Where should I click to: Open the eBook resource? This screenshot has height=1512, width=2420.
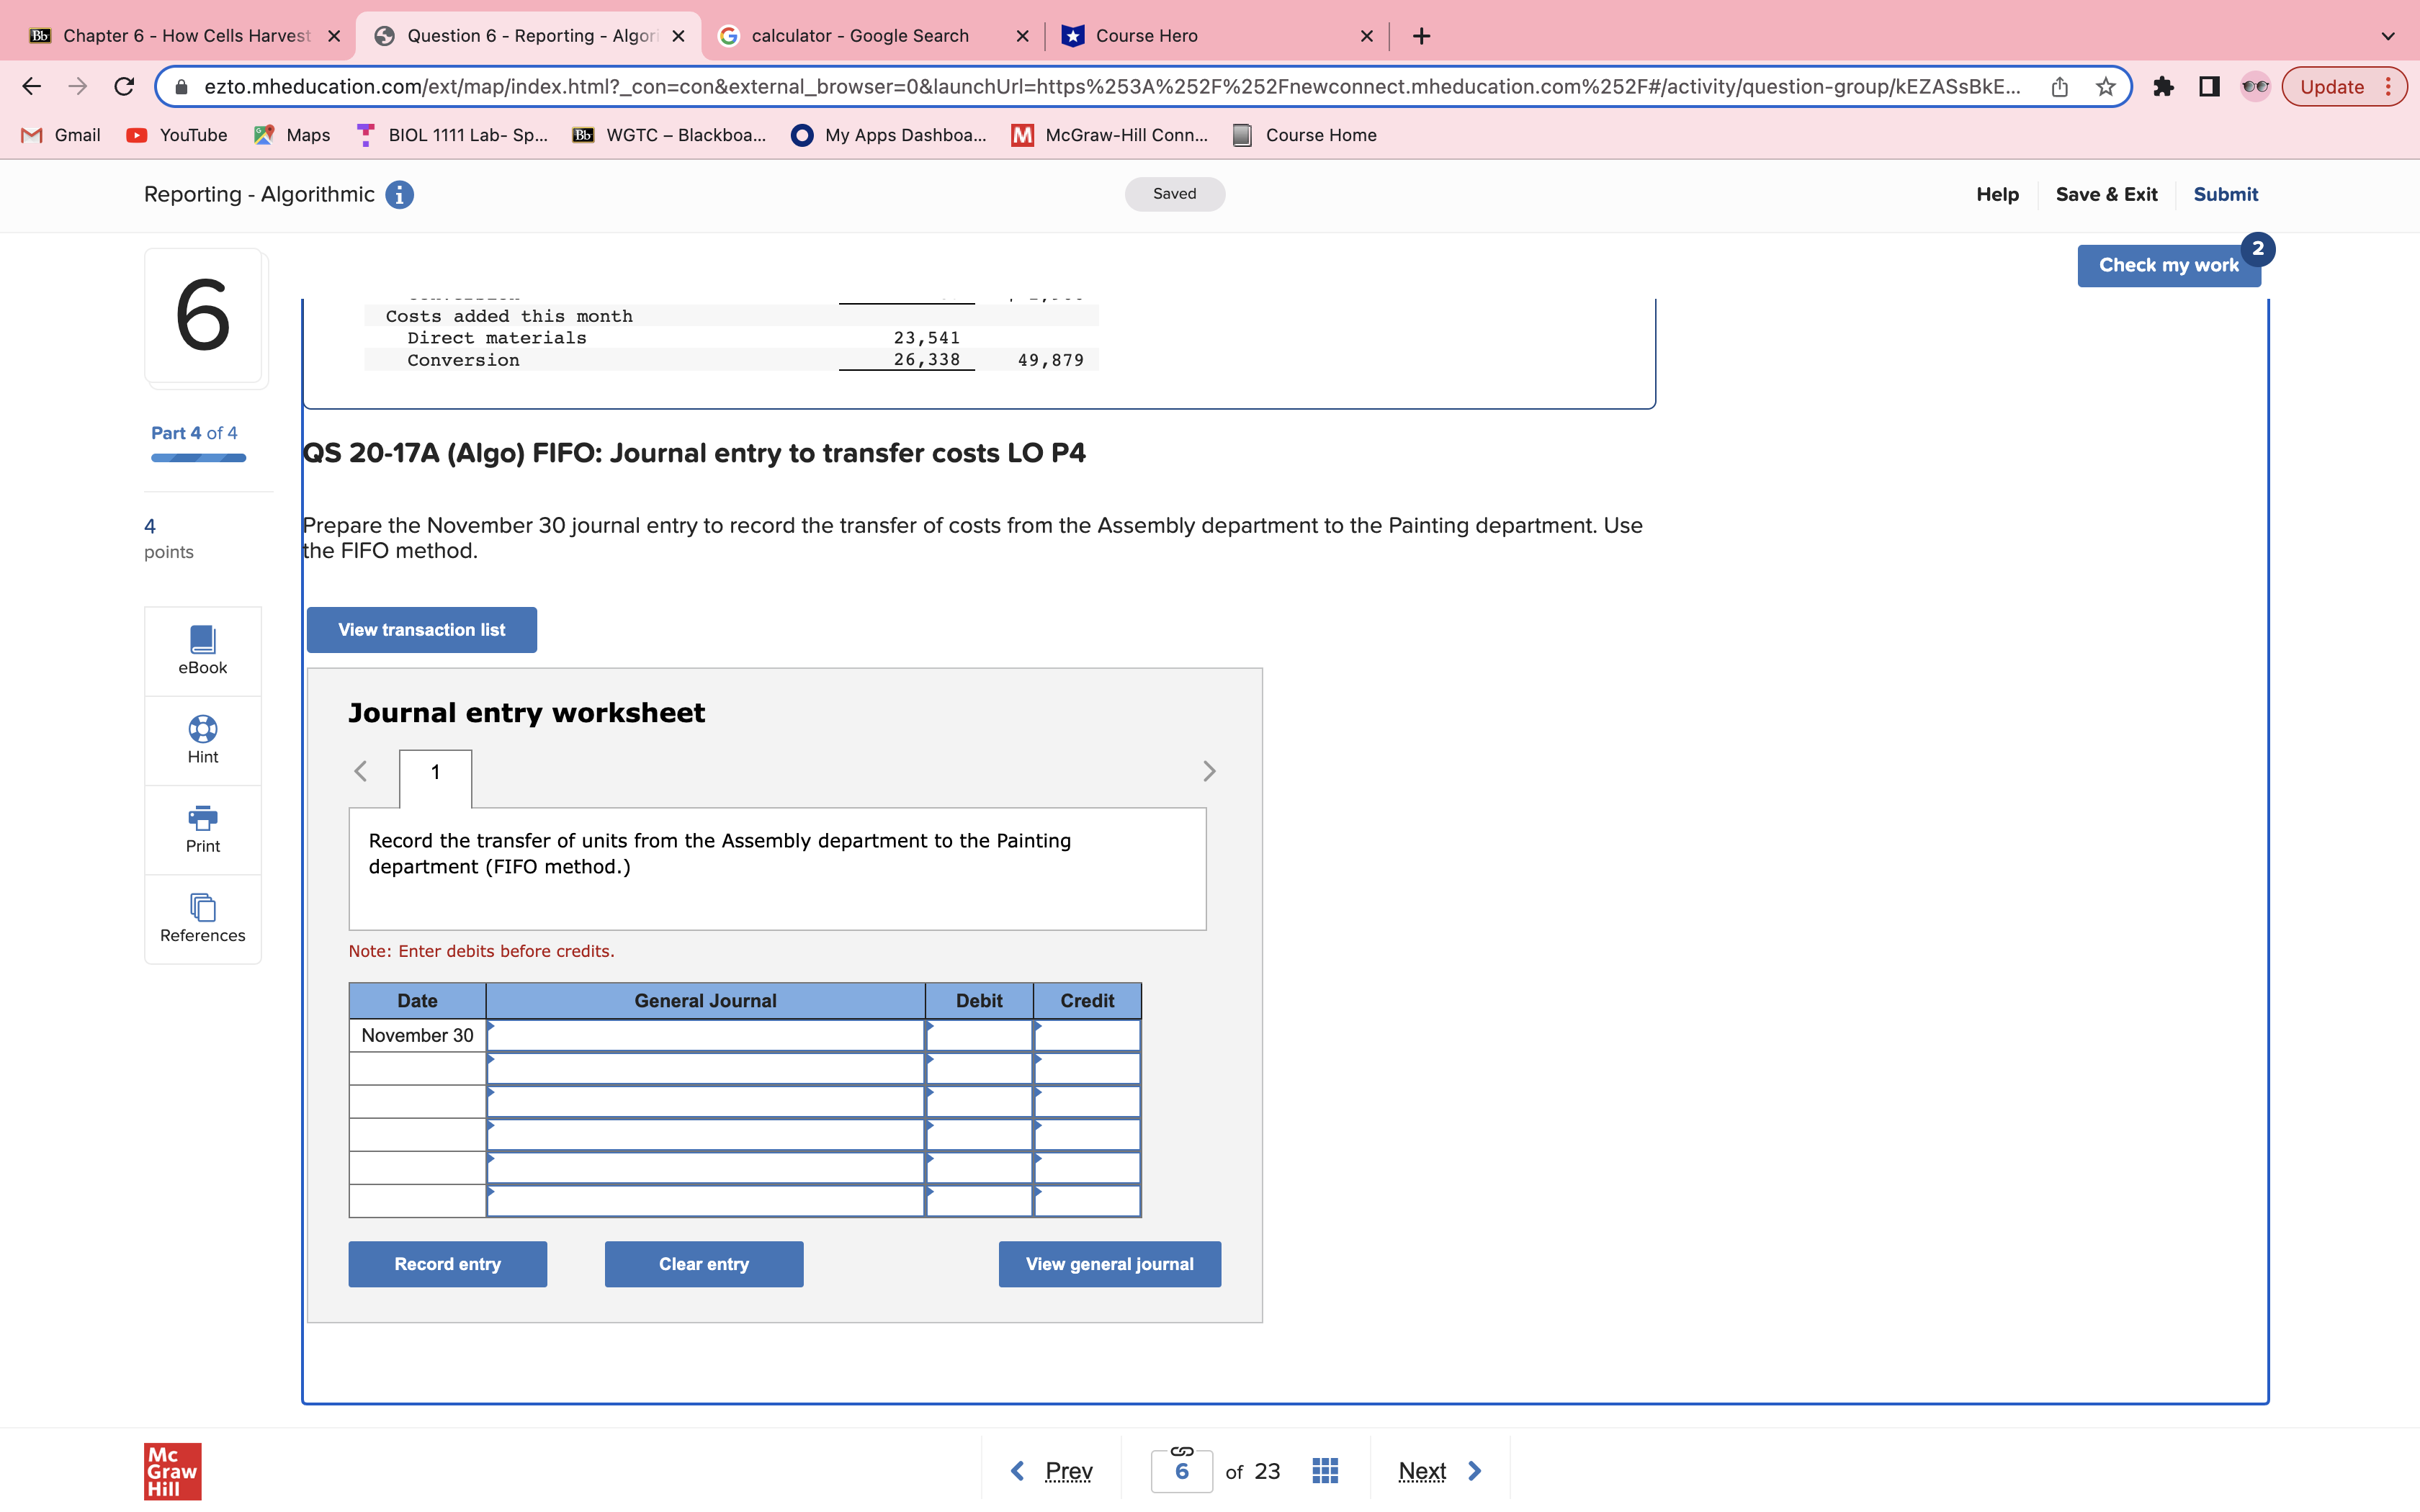pyautogui.click(x=202, y=650)
